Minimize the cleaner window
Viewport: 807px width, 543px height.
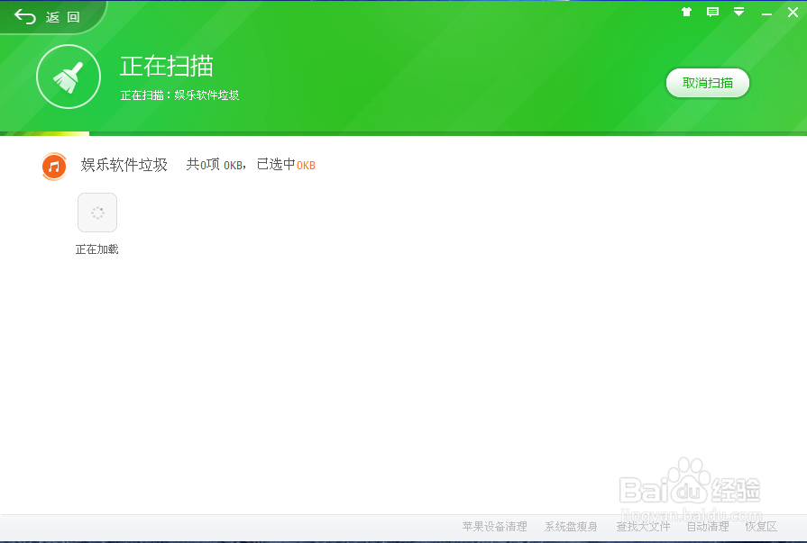[x=766, y=14]
